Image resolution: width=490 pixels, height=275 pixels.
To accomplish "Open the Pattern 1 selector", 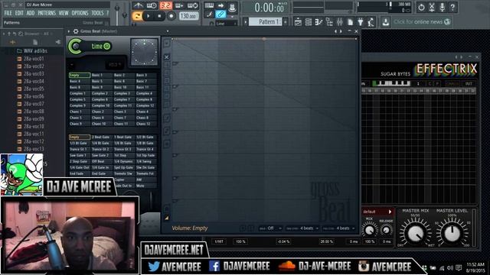I will (266, 22).
